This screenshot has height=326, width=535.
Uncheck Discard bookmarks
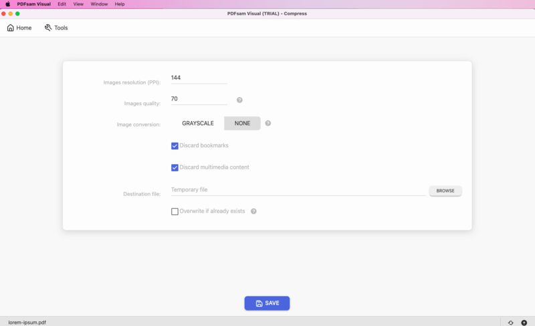click(x=175, y=146)
